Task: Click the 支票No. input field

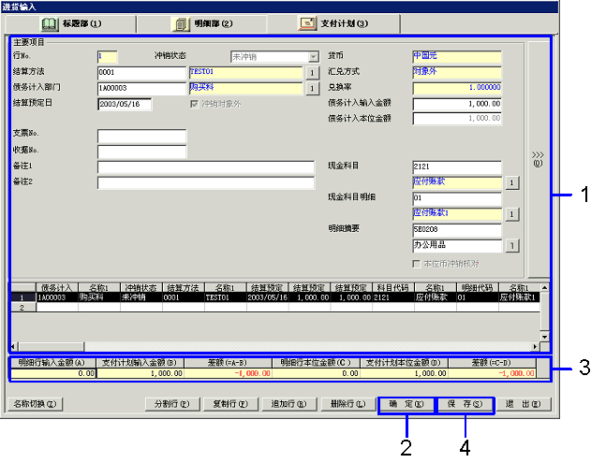Action: coord(141,137)
